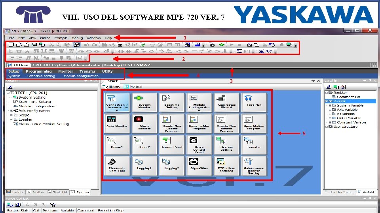Open the Connection / Disconnection launcher tile

pyautogui.click(x=117, y=102)
